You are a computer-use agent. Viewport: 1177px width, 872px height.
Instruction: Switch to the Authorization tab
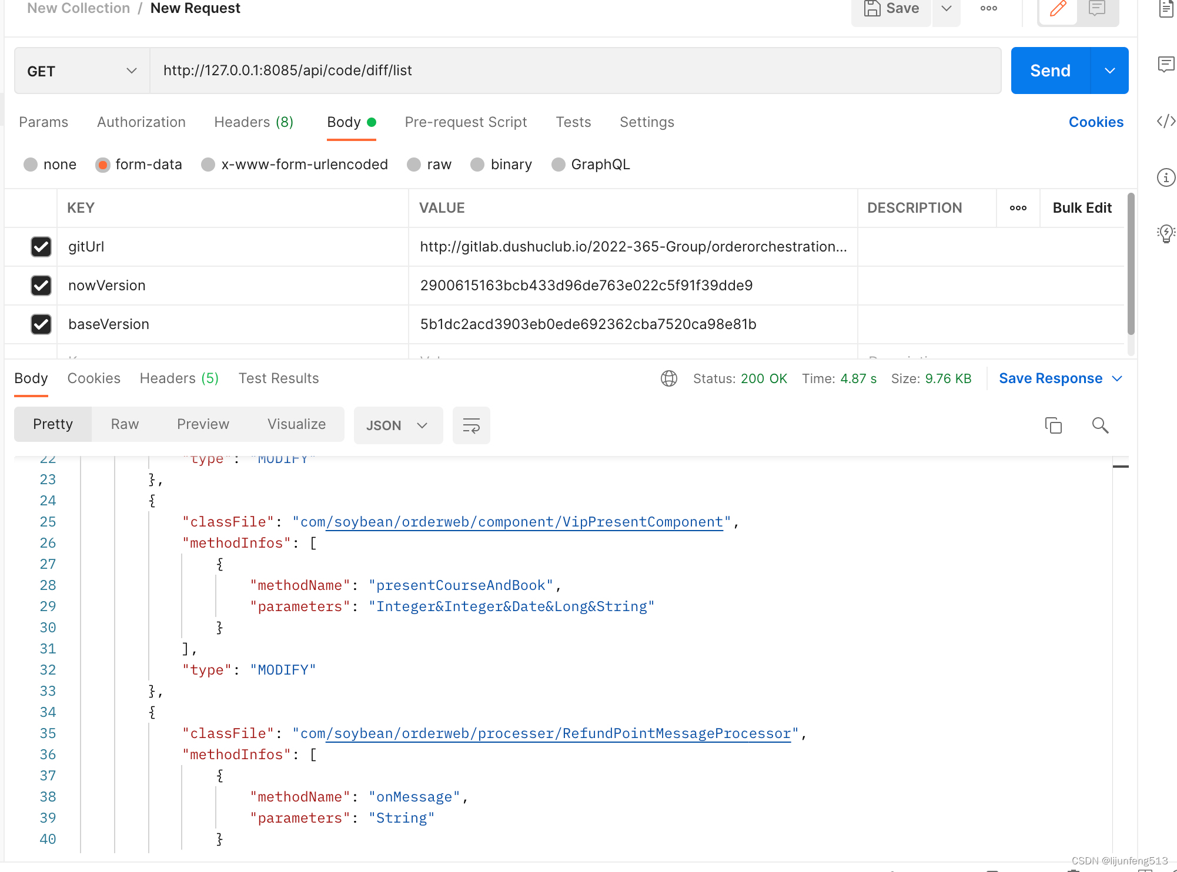pos(141,122)
